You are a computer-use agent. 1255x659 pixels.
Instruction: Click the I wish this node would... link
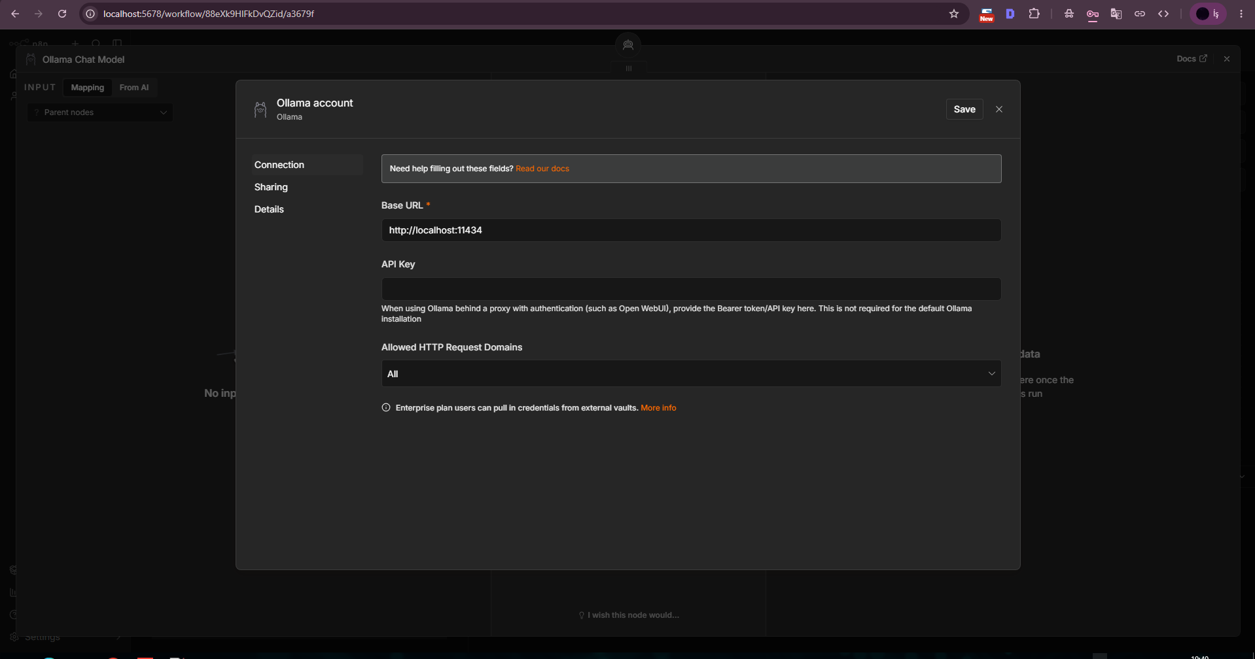(629, 615)
